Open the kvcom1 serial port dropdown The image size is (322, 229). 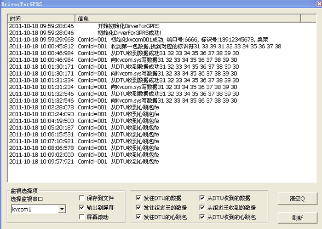[x=62, y=210]
